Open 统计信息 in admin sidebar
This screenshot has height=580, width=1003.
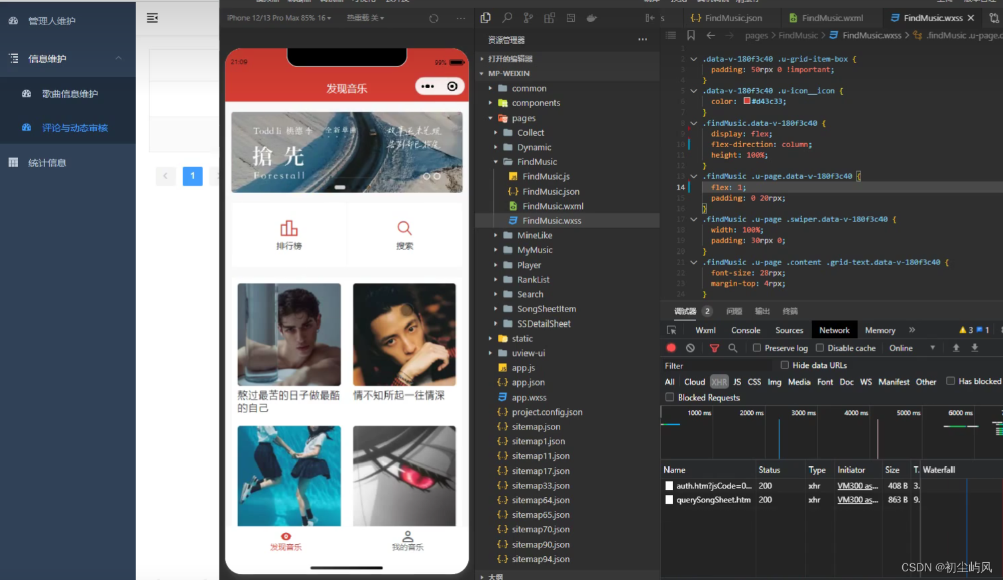[x=47, y=163]
